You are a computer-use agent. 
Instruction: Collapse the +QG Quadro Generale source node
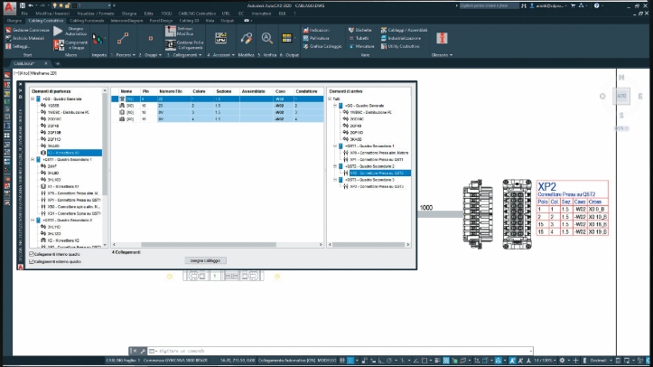coord(33,99)
